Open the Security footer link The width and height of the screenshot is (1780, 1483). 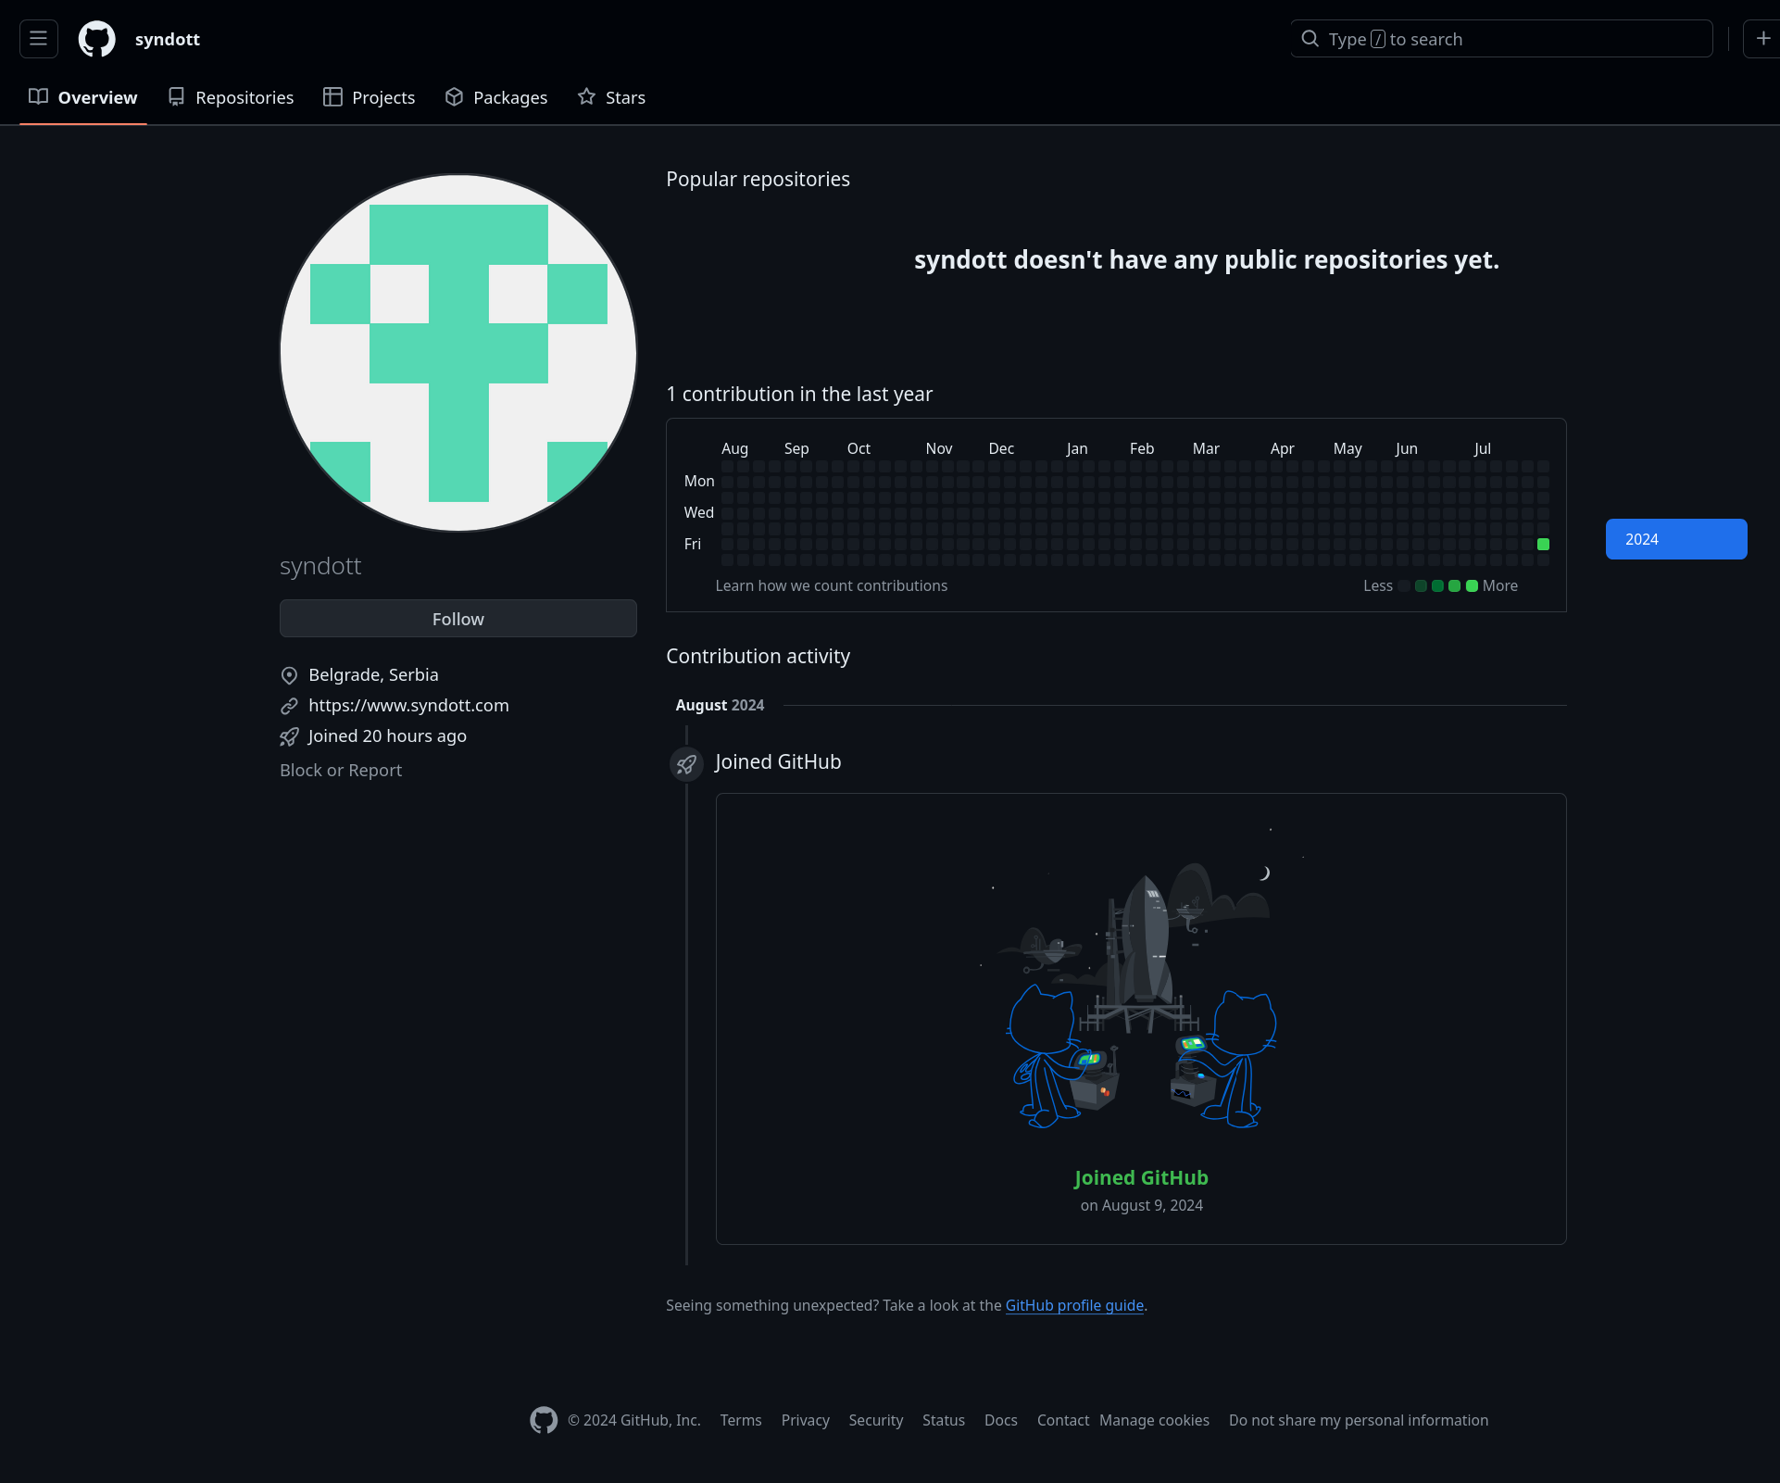pyautogui.click(x=875, y=1420)
